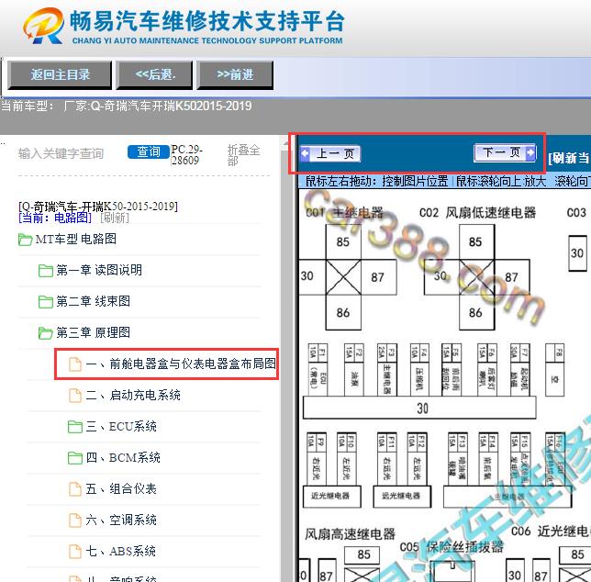Click the document icon of 前舱电器盒与仪表电器盒布局图
The width and height of the screenshot is (591, 582).
point(75,364)
